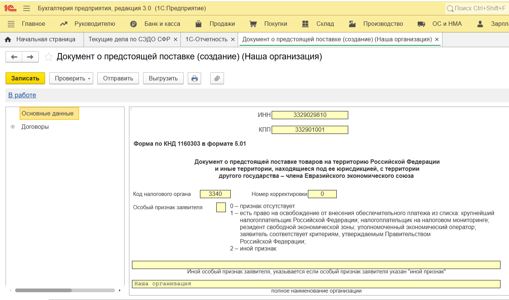Open the Покупки menu section

point(276,24)
